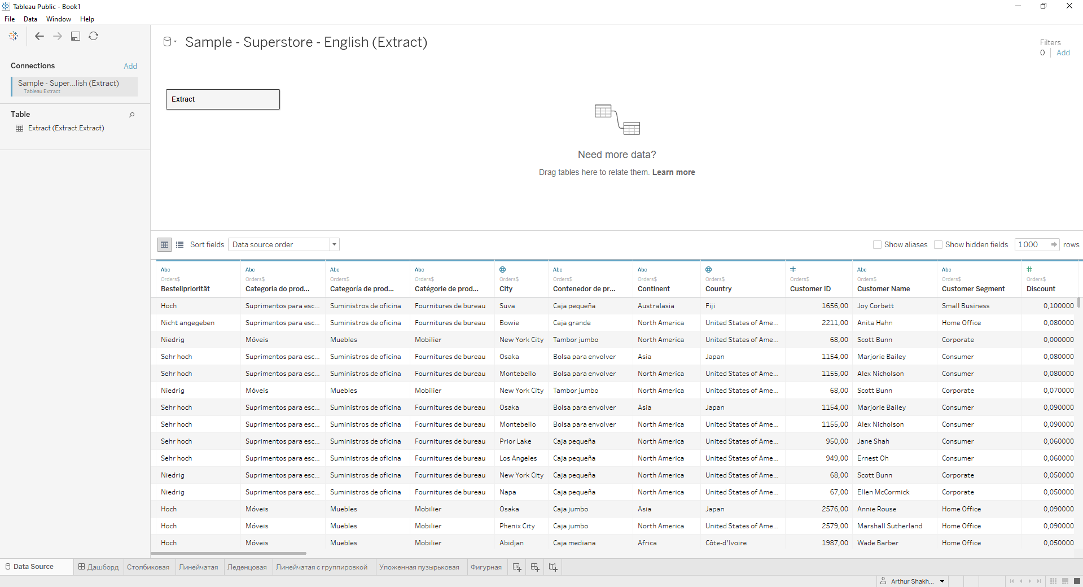Screen dimensions: 1083x587
Task: Refresh the data source with the refresh icon
Action: click(x=94, y=36)
